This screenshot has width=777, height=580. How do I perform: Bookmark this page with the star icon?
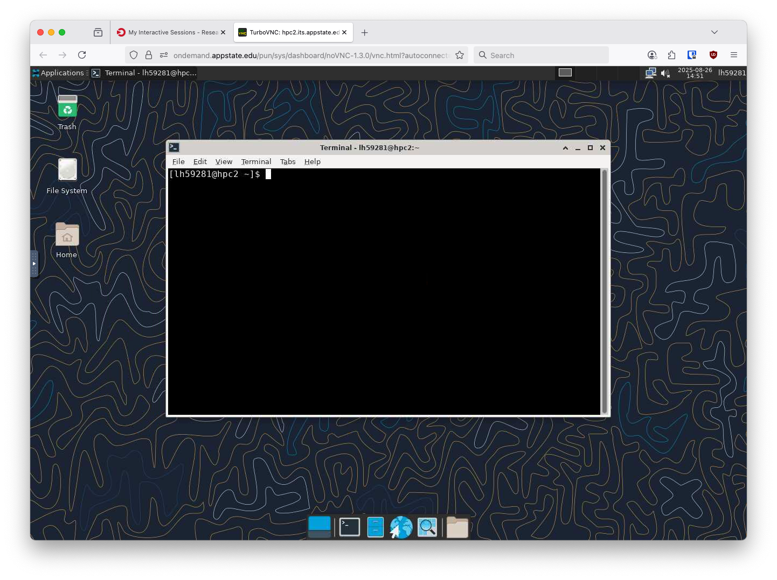460,55
